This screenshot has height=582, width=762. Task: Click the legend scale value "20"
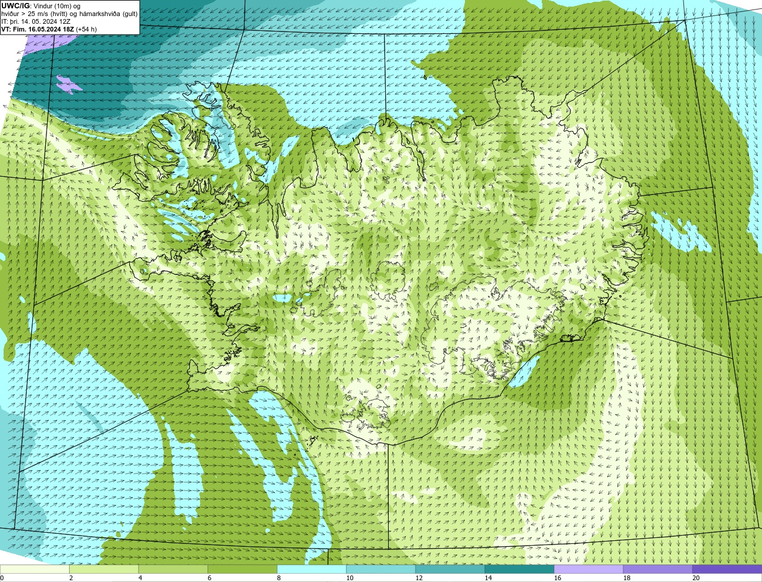point(696,578)
